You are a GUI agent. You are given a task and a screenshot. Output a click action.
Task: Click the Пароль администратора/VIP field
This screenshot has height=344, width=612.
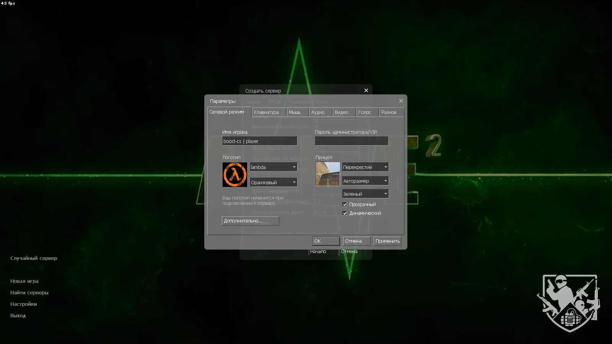351,141
